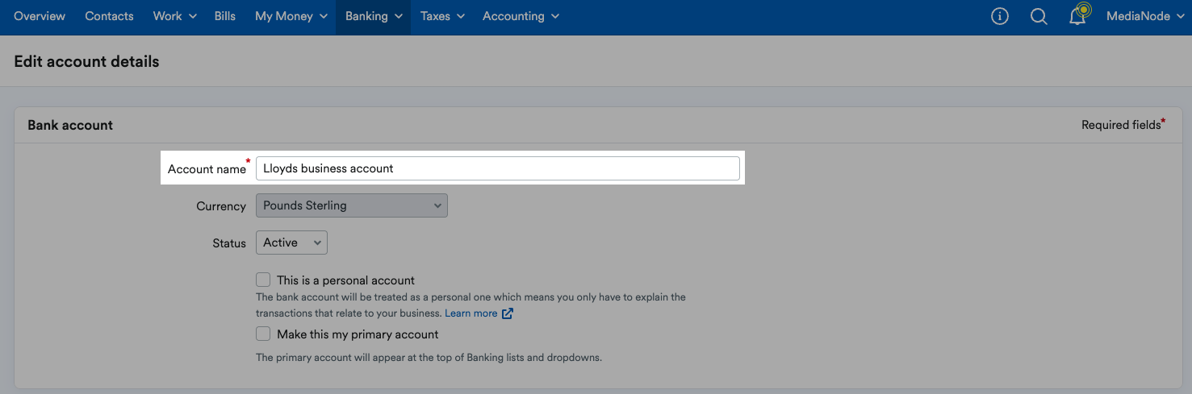Expand the Accounting menu

[x=521, y=16]
